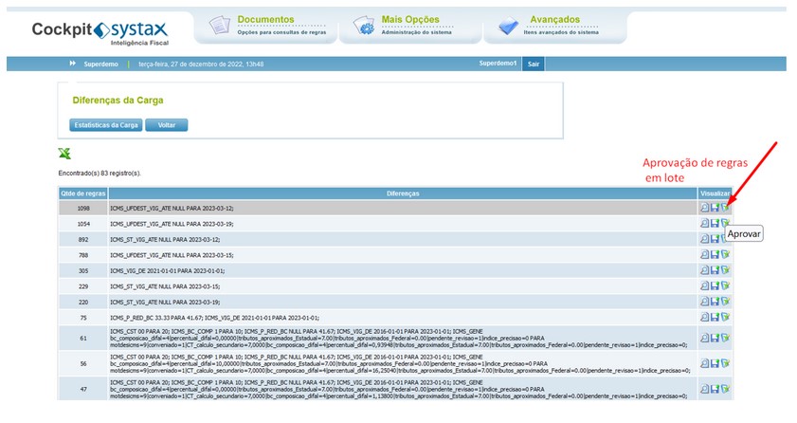Approve rules in the 1098 row
797x423 pixels.
pos(725,208)
